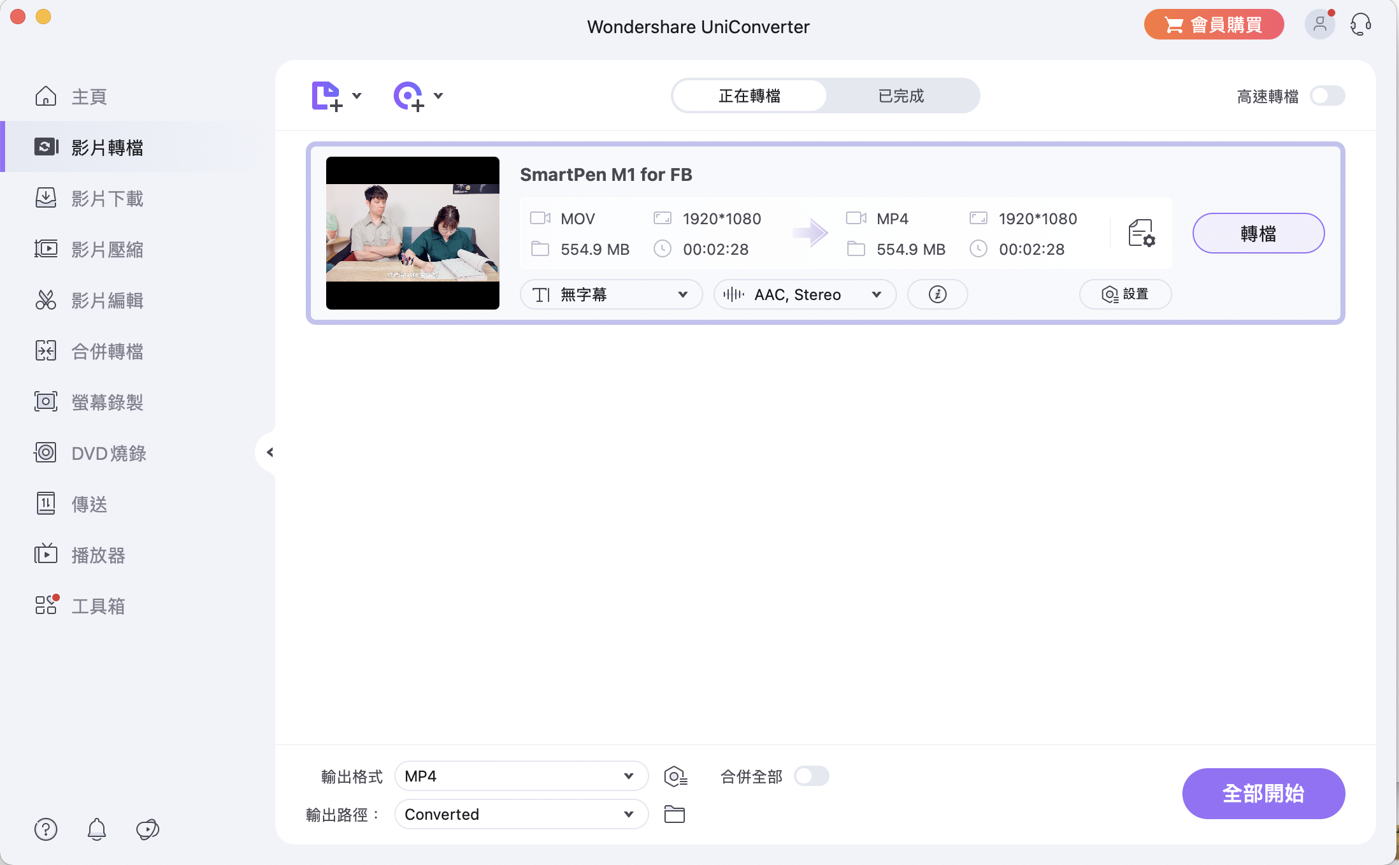
Task: Expand the 無字幕 subtitle dropdown
Action: [611, 294]
